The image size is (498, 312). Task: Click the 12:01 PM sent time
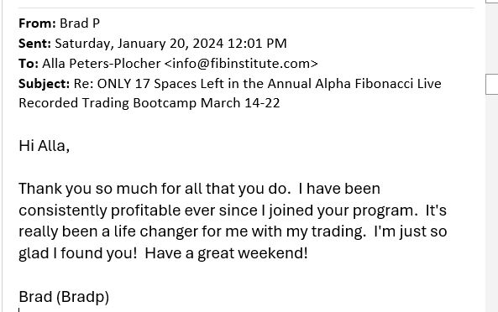[257, 43]
